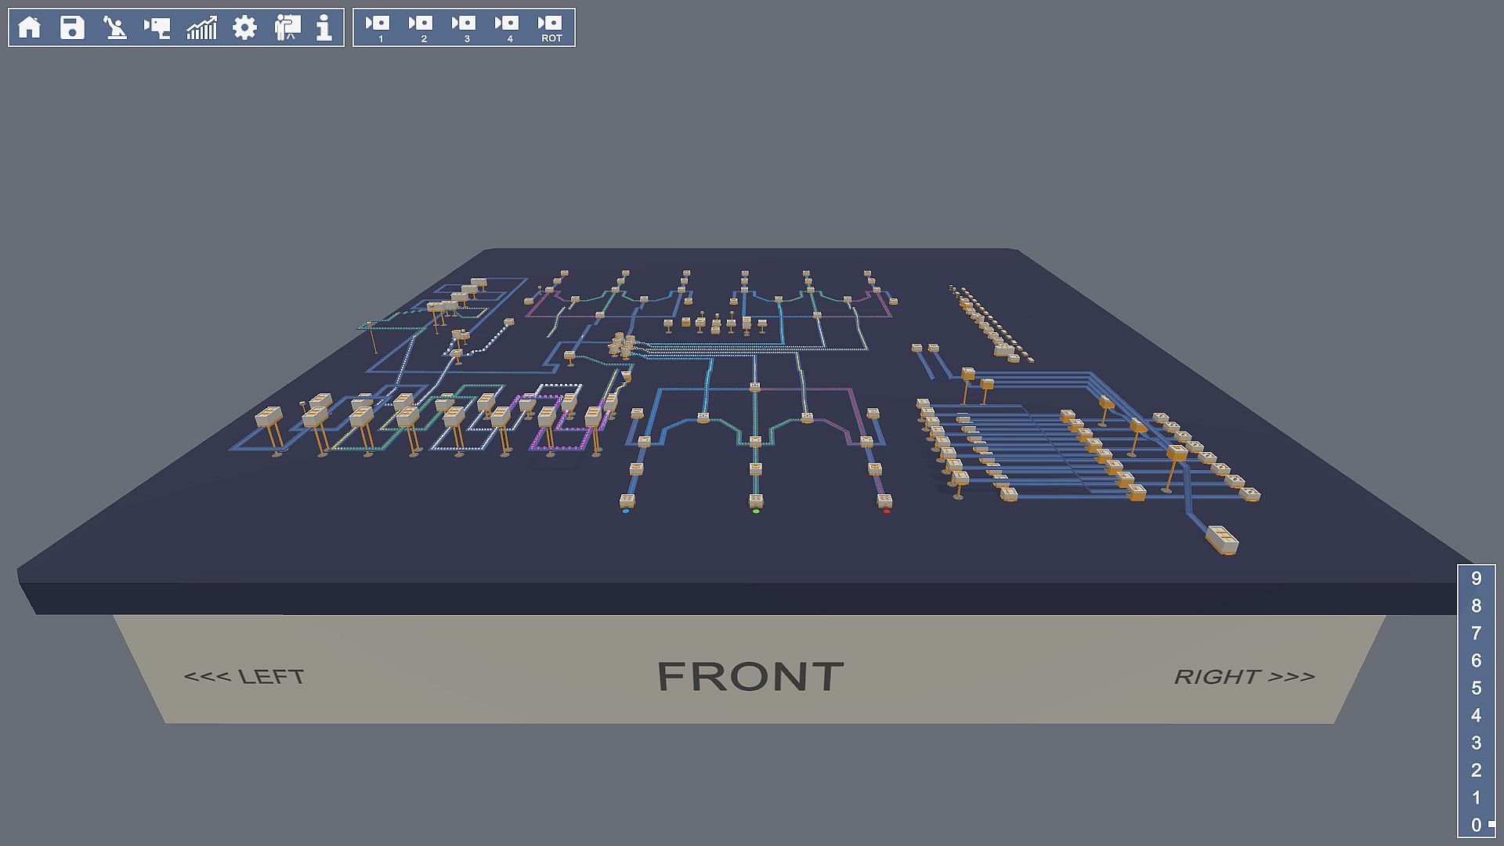Activate the ROT rotating camera
The image size is (1504, 846).
(551, 27)
